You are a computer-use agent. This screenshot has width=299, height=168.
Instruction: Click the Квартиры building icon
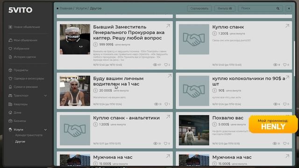tap(10, 104)
